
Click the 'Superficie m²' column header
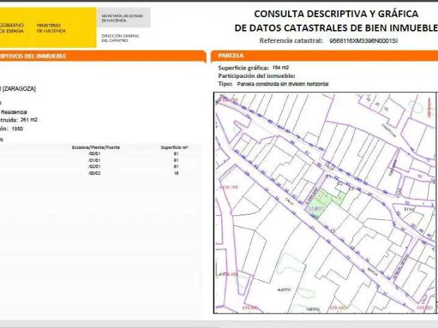(x=175, y=148)
